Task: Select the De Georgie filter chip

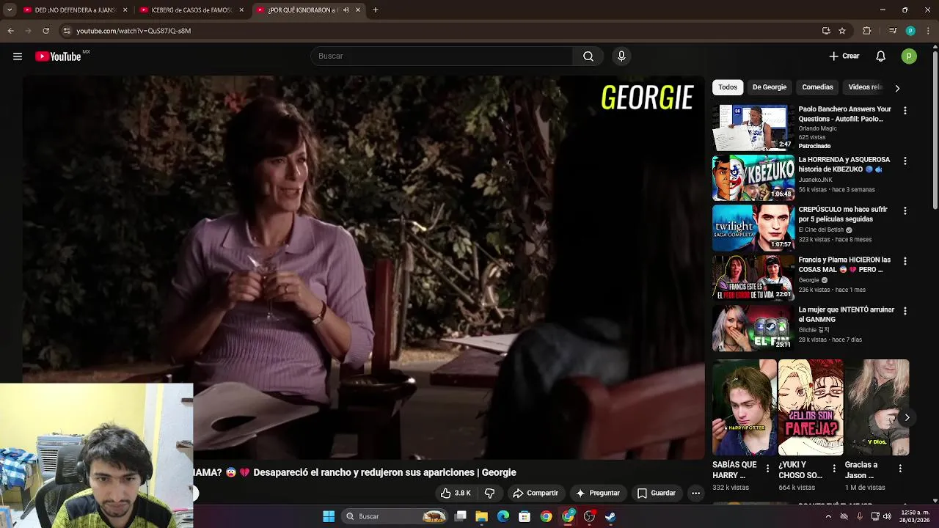Action: (x=769, y=87)
